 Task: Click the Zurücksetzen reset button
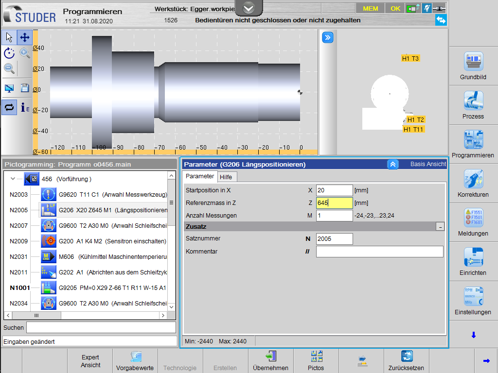click(x=406, y=361)
